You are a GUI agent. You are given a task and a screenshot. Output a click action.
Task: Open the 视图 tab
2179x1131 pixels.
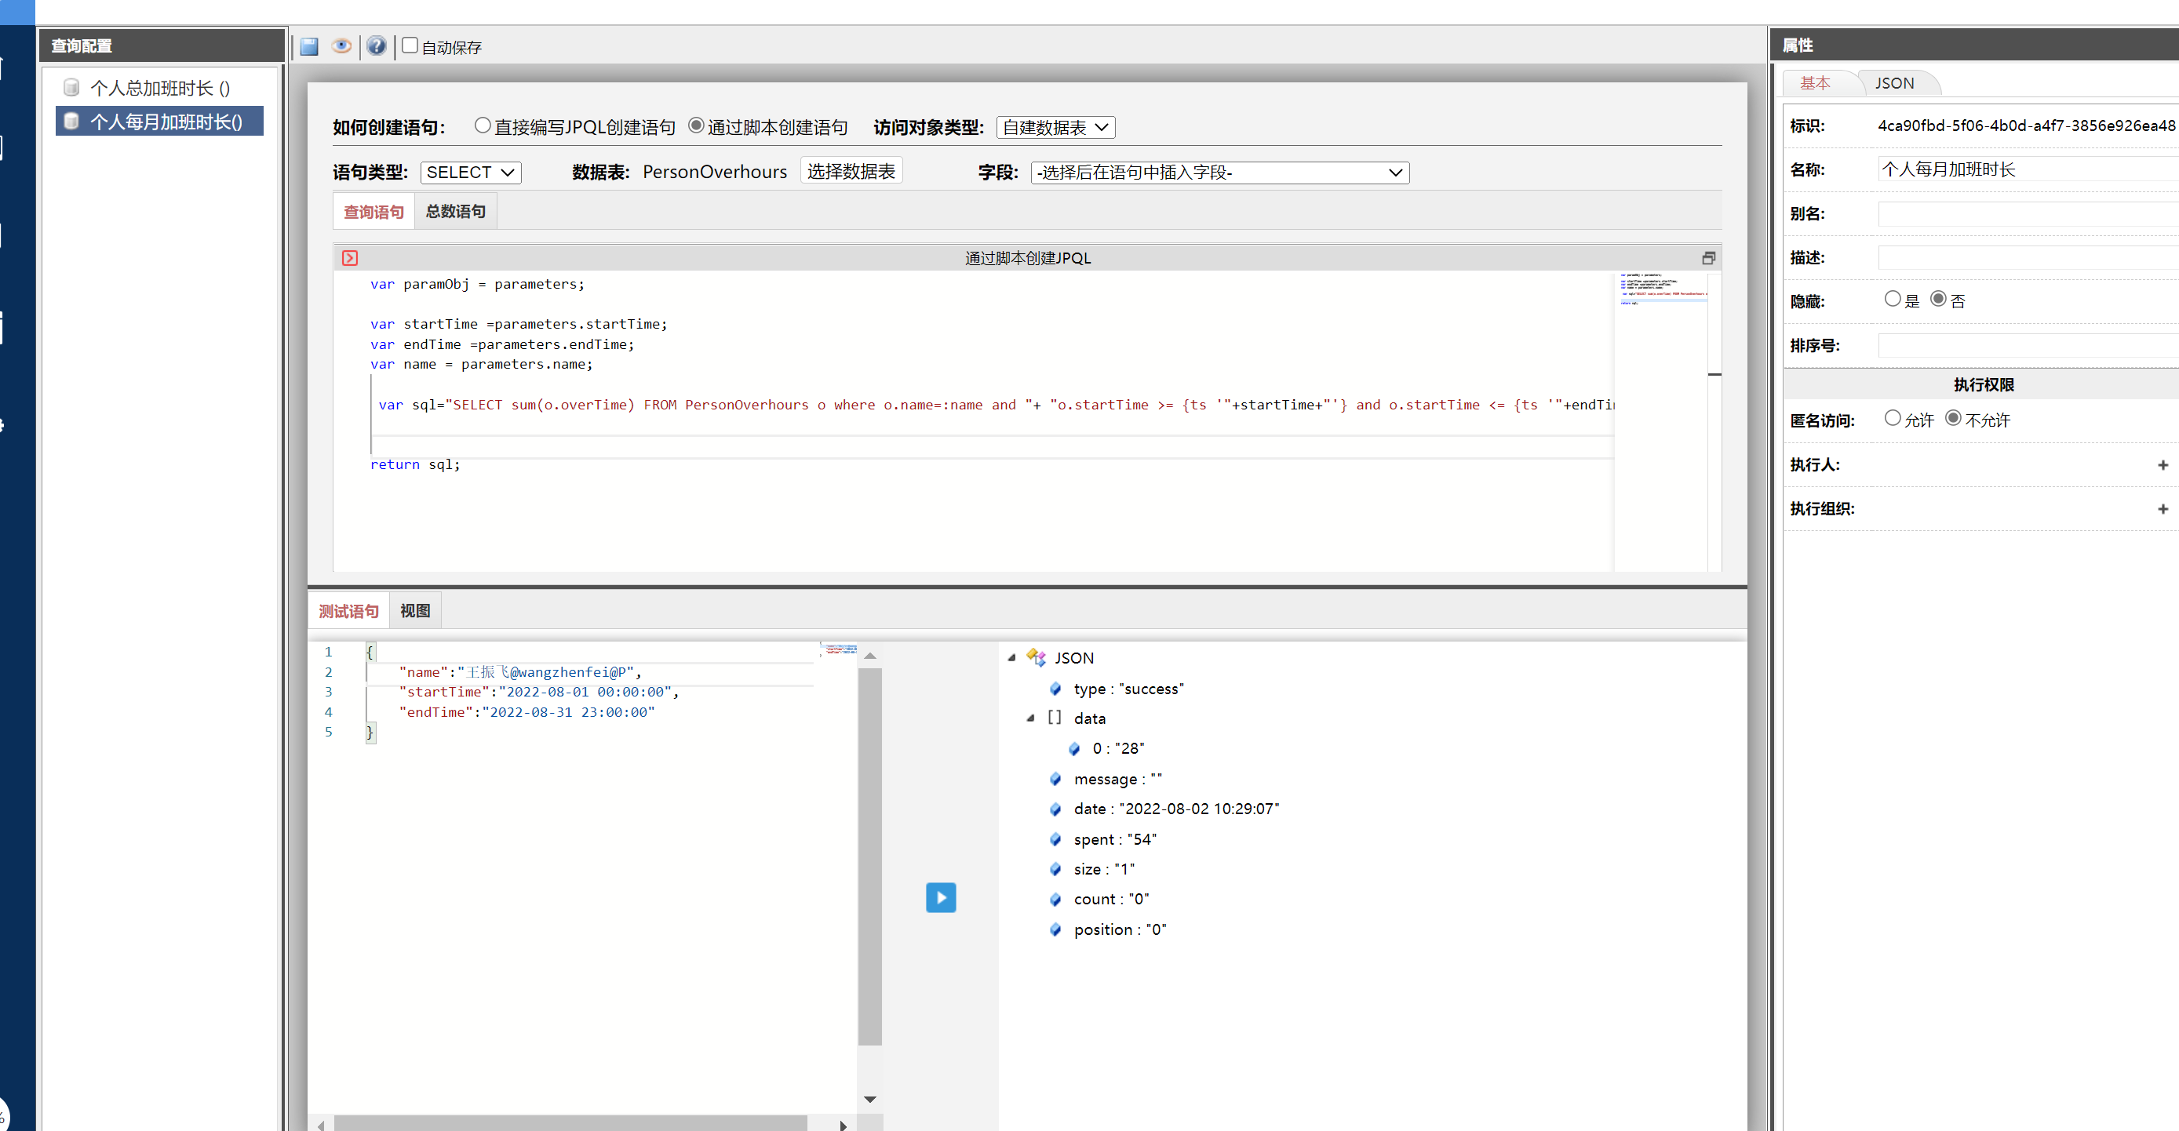point(414,610)
